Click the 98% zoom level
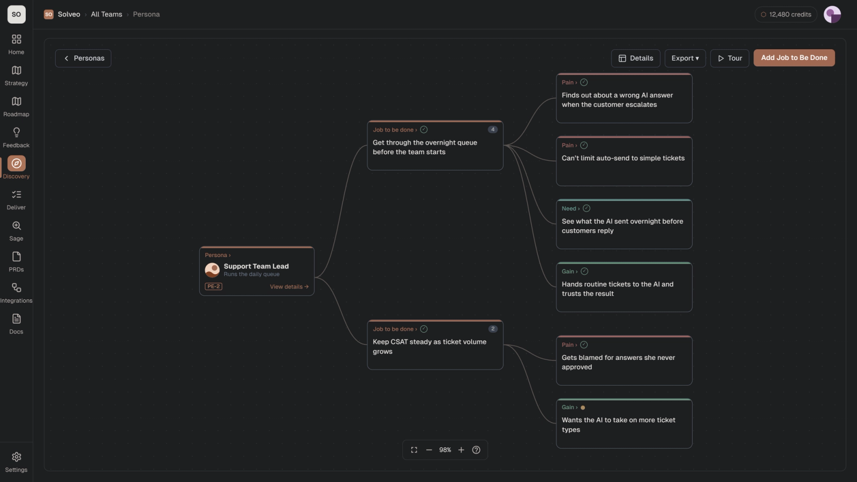Screen dimensions: 857x482 tap(445, 450)
